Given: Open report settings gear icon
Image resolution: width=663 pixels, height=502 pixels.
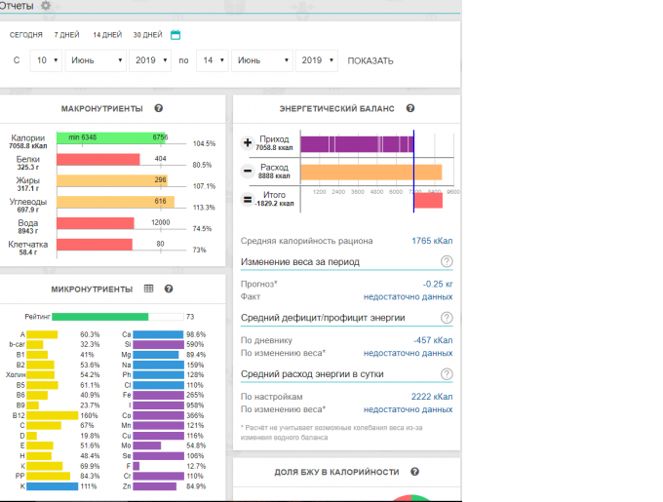Looking at the screenshot, I should click(46, 6).
